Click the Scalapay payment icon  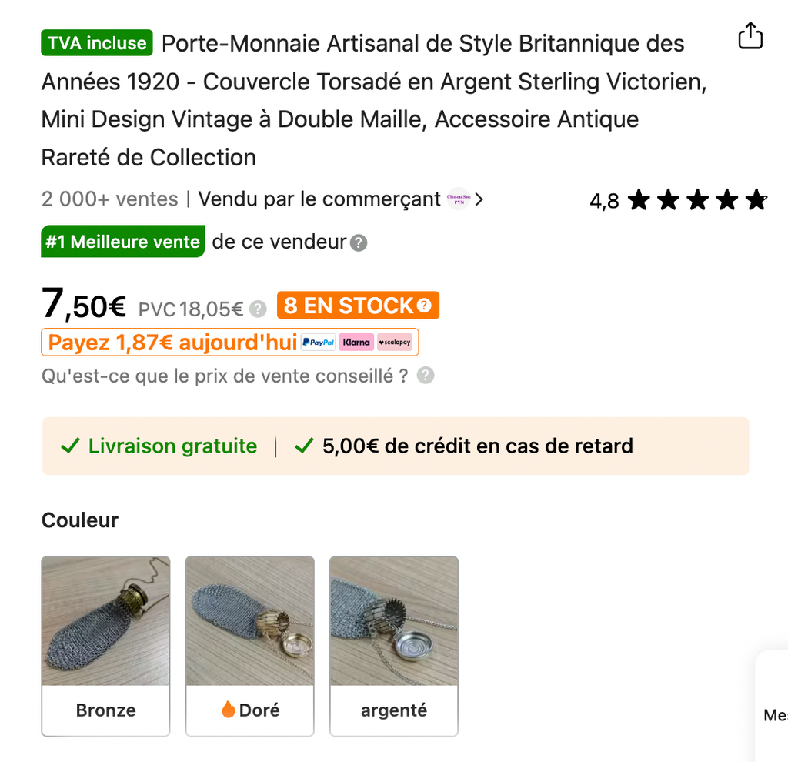click(x=395, y=343)
